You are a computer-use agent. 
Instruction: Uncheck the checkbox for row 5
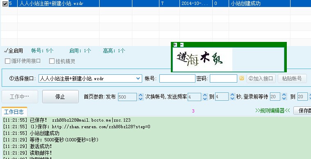5,4
